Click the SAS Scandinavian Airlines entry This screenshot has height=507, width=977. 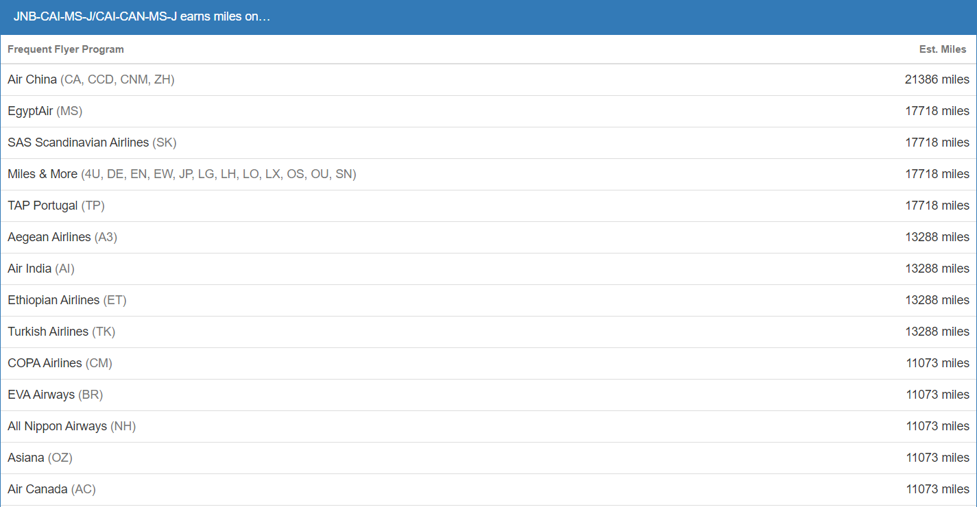click(x=92, y=143)
